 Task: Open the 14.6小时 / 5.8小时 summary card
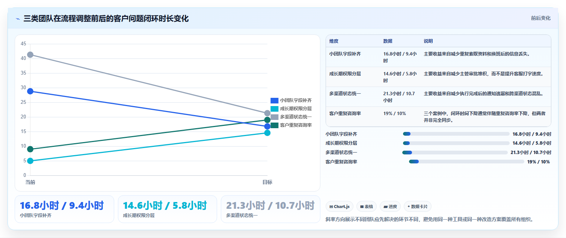coord(168,209)
